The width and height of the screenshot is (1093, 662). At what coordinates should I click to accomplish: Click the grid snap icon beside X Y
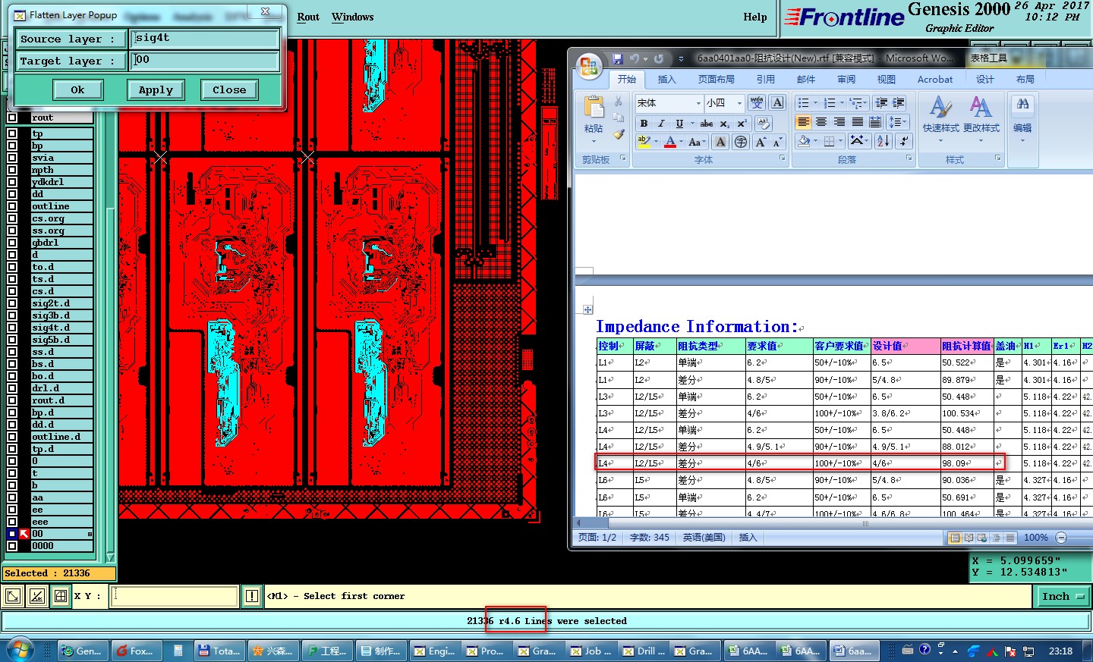(61, 596)
